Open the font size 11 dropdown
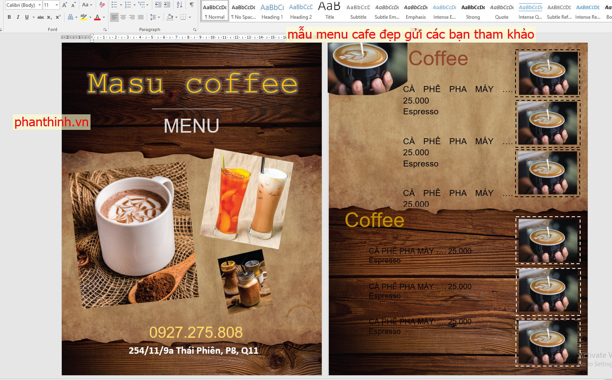Image resolution: width=612 pixels, height=380 pixels. [x=57, y=5]
